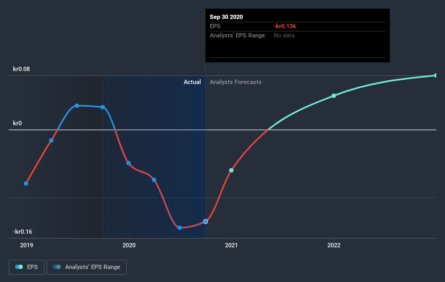Toggle Analysts' EPS Range legend series
The image size is (445, 282).
pos(87,267)
